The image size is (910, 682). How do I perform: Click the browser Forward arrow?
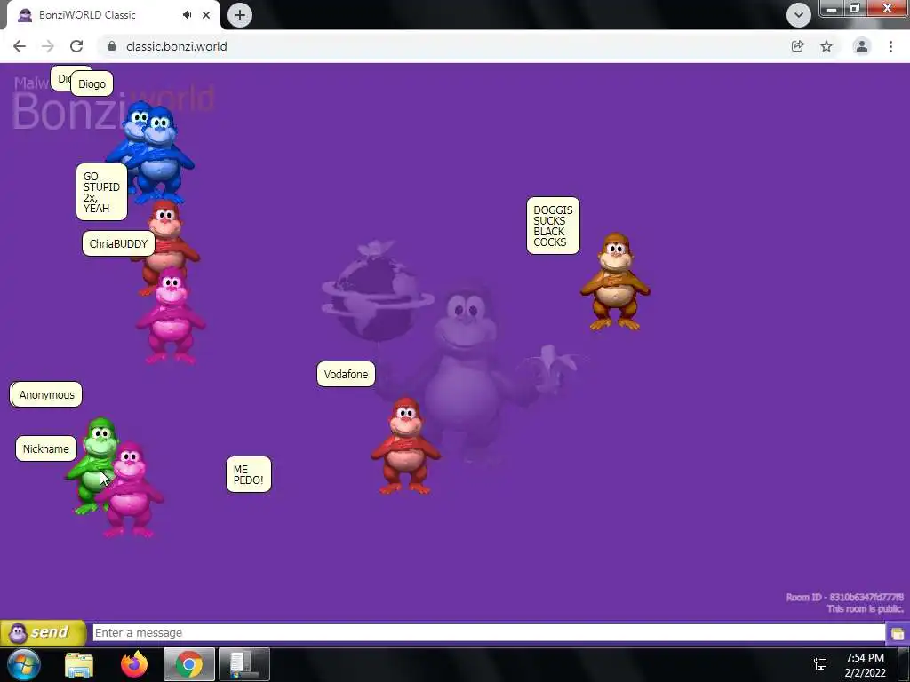tap(48, 46)
